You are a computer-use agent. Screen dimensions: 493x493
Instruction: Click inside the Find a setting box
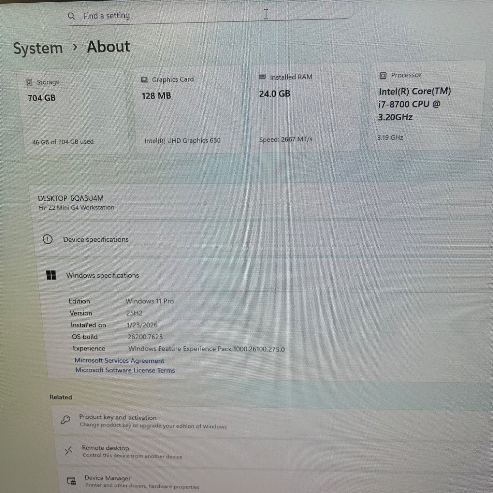click(171, 15)
